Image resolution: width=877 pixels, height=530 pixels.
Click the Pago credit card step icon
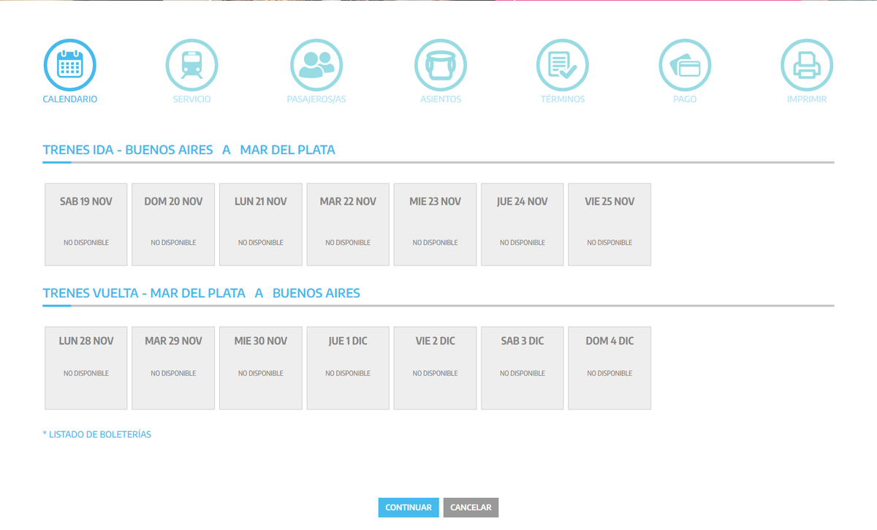coord(685,65)
